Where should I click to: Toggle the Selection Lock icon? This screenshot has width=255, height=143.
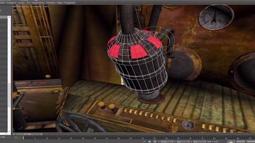150,141
